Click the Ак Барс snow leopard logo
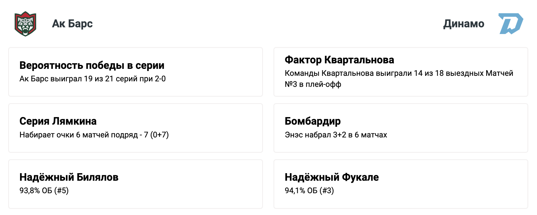The width and height of the screenshot is (537, 215). [25, 24]
